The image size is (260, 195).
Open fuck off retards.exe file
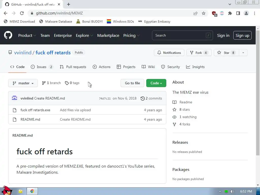[x=35, y=110]
